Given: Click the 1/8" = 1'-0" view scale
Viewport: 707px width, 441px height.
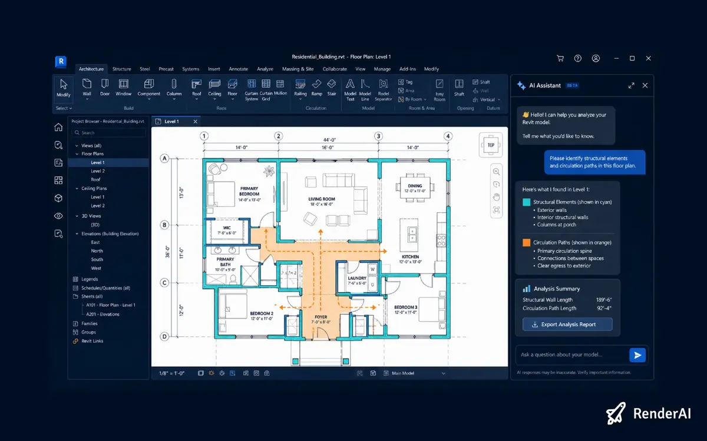Looking at the screenshot, I should point(171,373).
